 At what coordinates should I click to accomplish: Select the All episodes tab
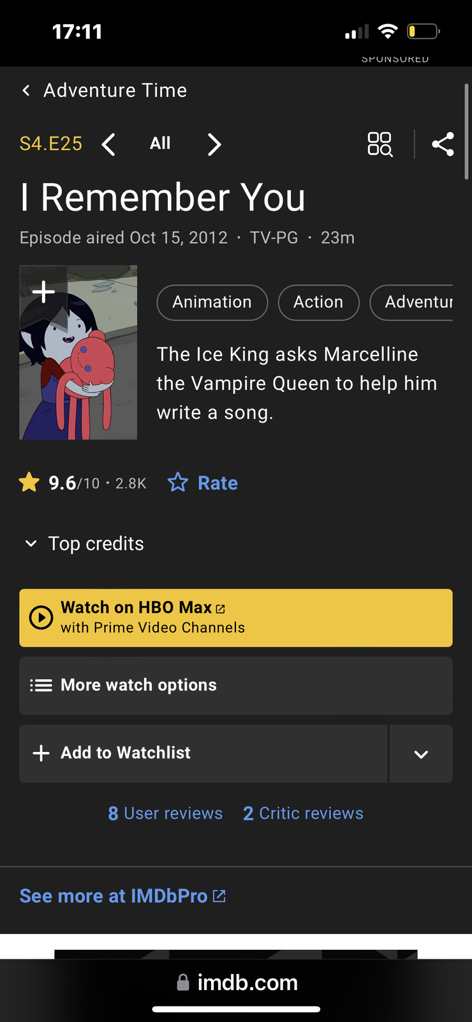(x=160, y=144)
